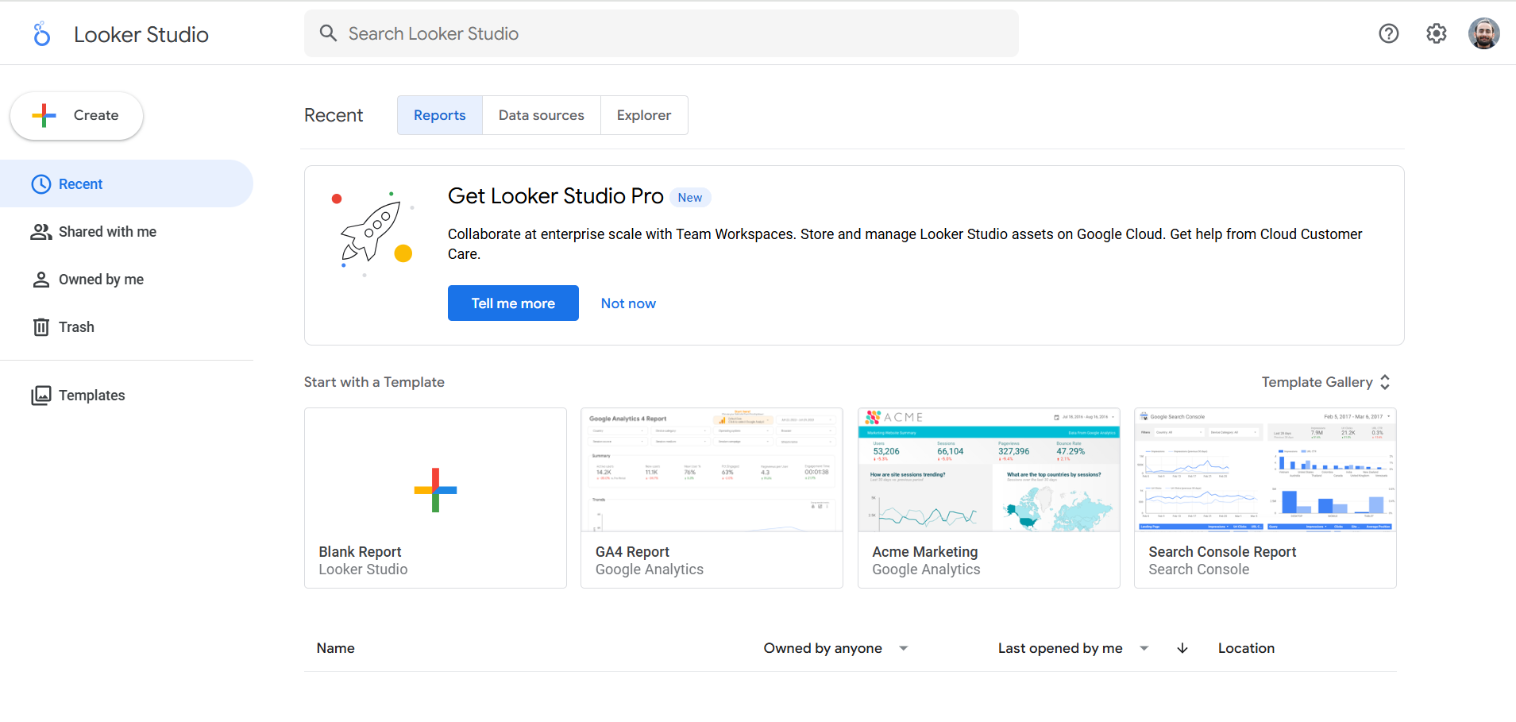
Task: Switch to the Data sources tab
Action: [542, 115]
